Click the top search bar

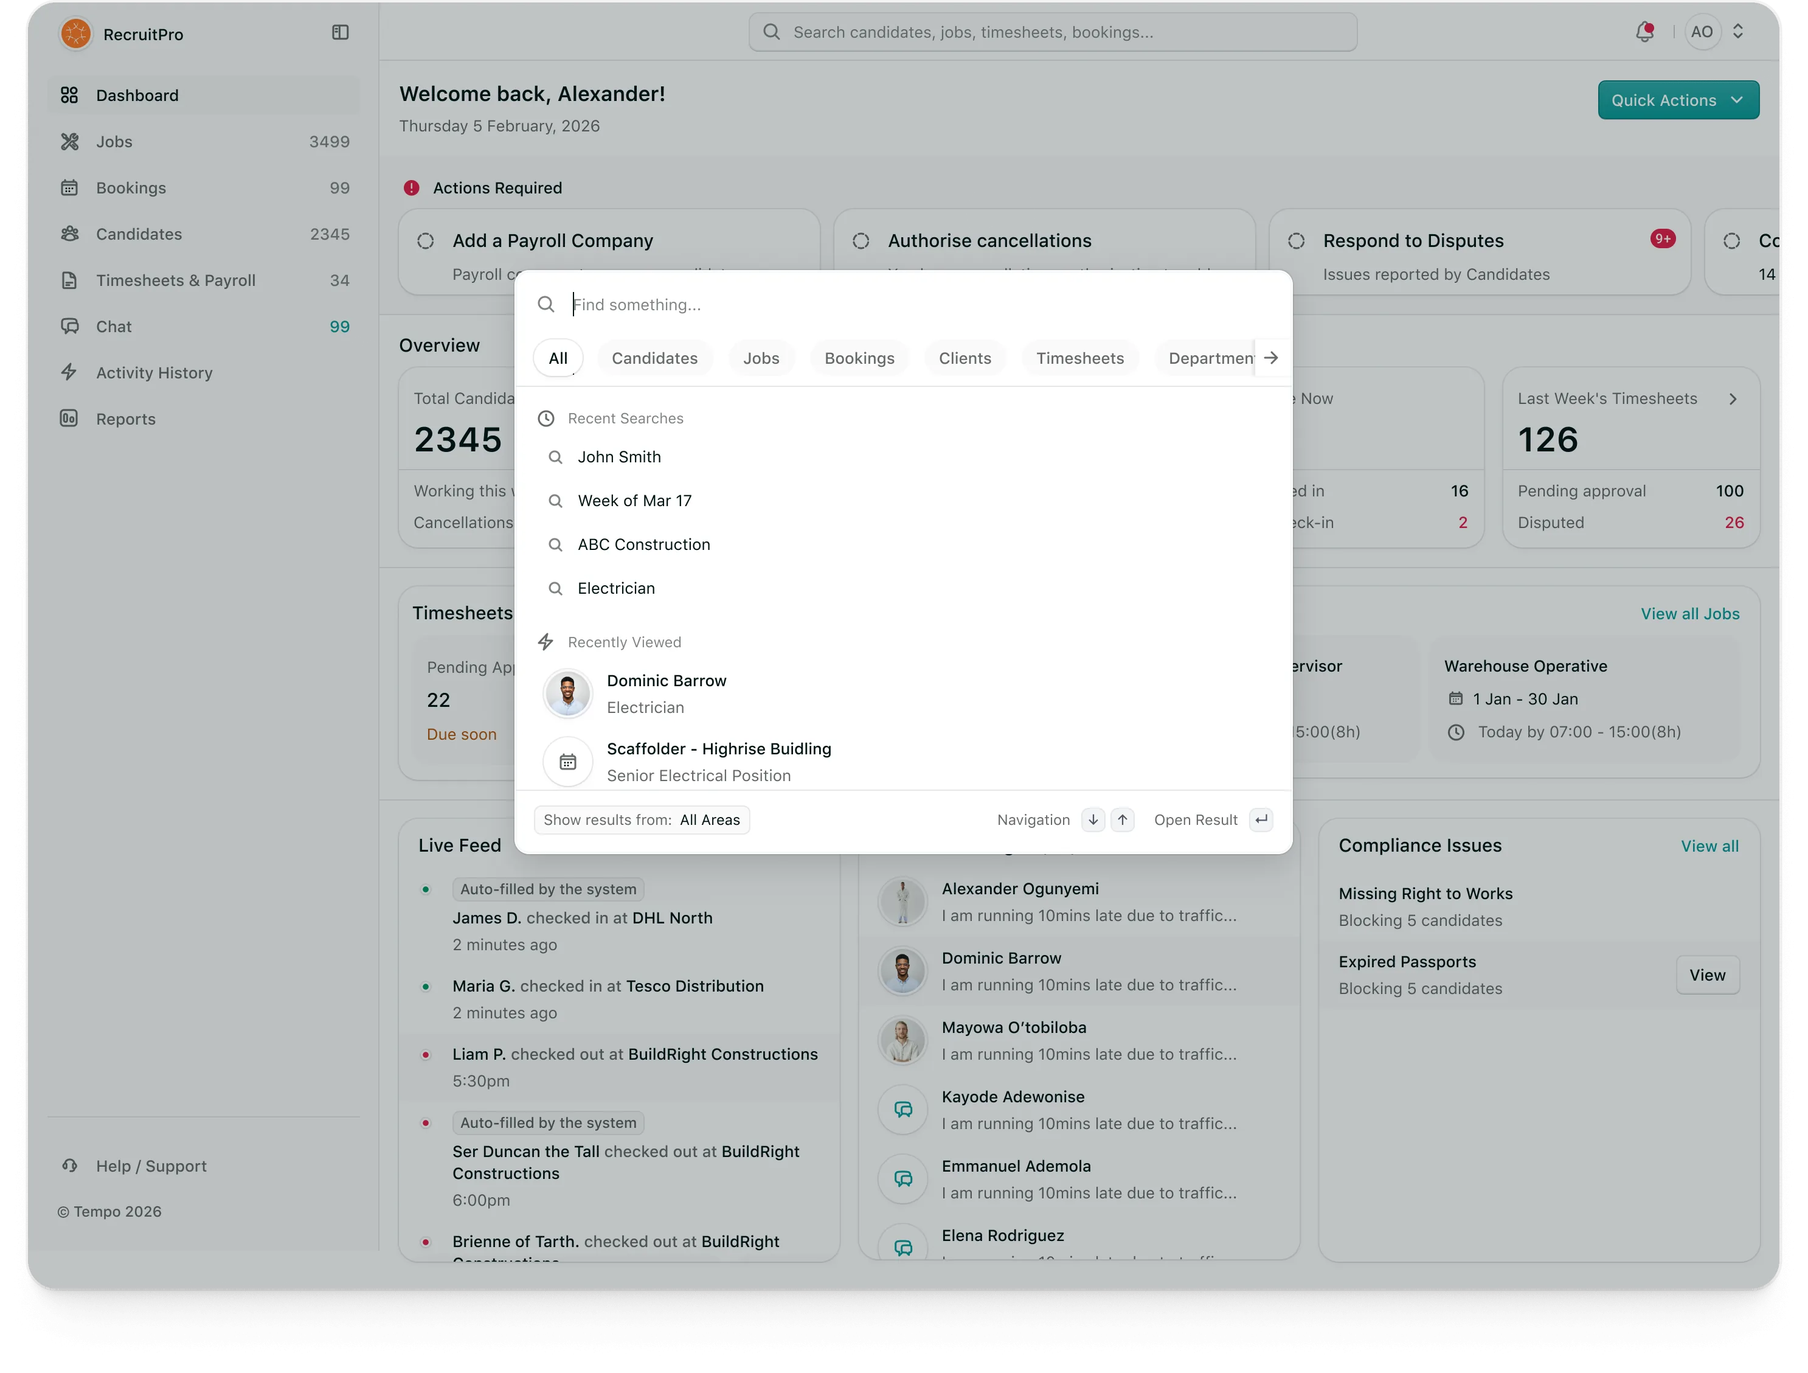point(1052,32)
